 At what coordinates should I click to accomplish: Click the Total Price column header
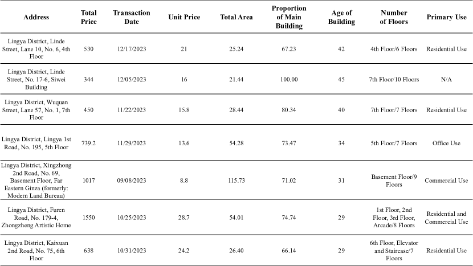(x=88, y=17)
